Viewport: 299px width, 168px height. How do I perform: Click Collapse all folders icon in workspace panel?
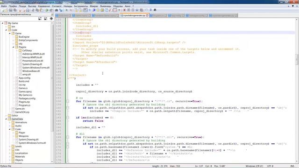coord(46,19)
